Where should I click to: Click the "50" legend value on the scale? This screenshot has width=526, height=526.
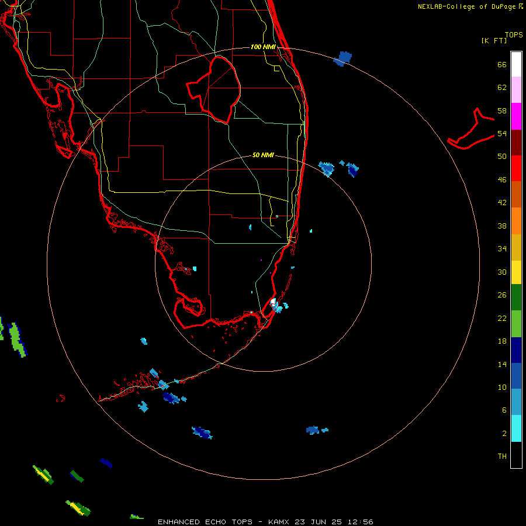click(502, 157)
